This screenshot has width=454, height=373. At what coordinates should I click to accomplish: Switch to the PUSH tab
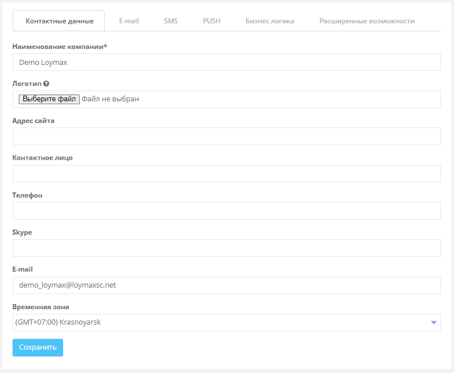tap(212, 21)
